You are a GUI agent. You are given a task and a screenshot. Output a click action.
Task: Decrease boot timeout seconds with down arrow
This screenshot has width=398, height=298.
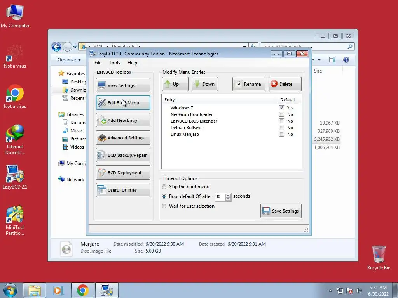pyautogui.click(x=228, y=199)
